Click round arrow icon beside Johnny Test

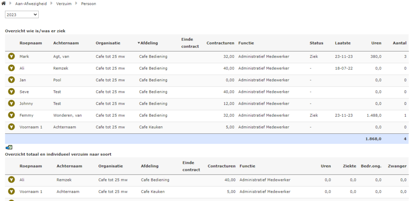coord(11,104)
